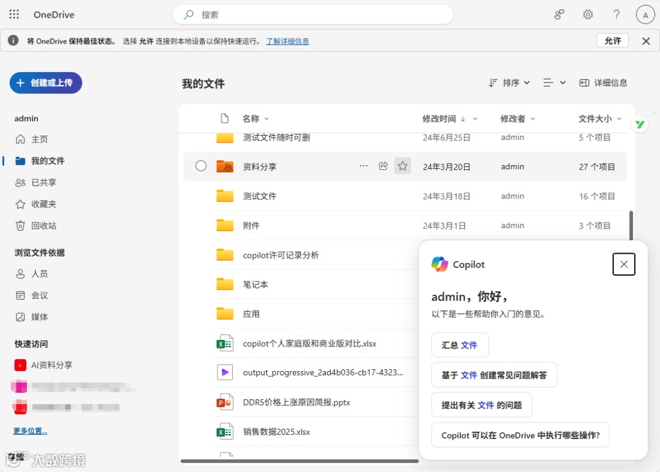
Task: Open the 了解详细信息 link
Action: 287,41
